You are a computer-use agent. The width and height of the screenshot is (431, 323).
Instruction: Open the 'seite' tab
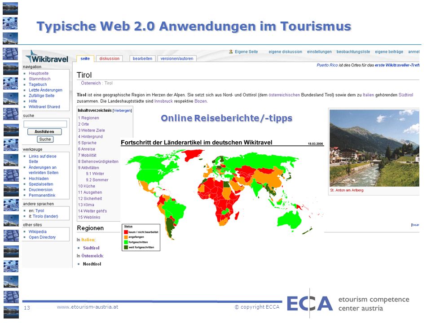[85, 58]
